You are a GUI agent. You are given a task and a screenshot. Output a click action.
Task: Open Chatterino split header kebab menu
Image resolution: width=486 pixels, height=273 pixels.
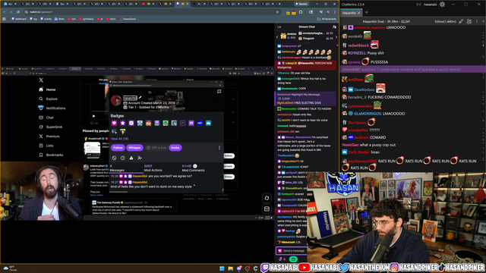pyautogui.click(x=477, y=21)
